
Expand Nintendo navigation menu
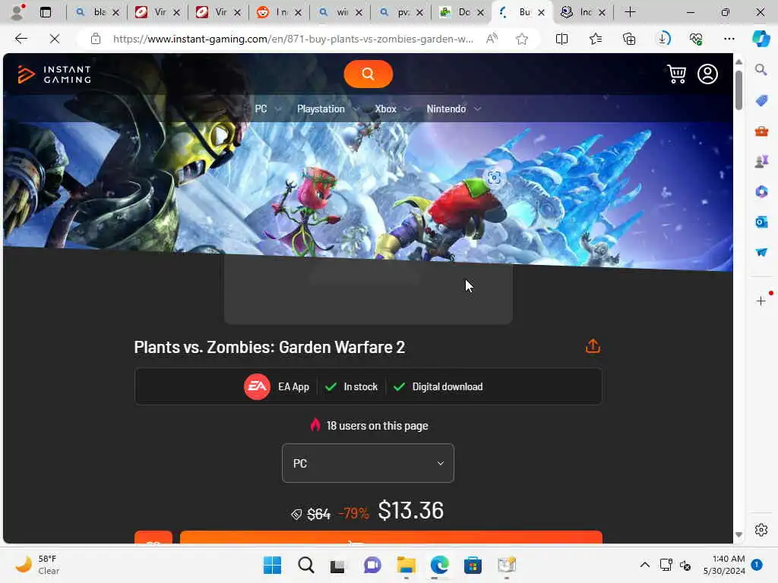tap(454, 109)
